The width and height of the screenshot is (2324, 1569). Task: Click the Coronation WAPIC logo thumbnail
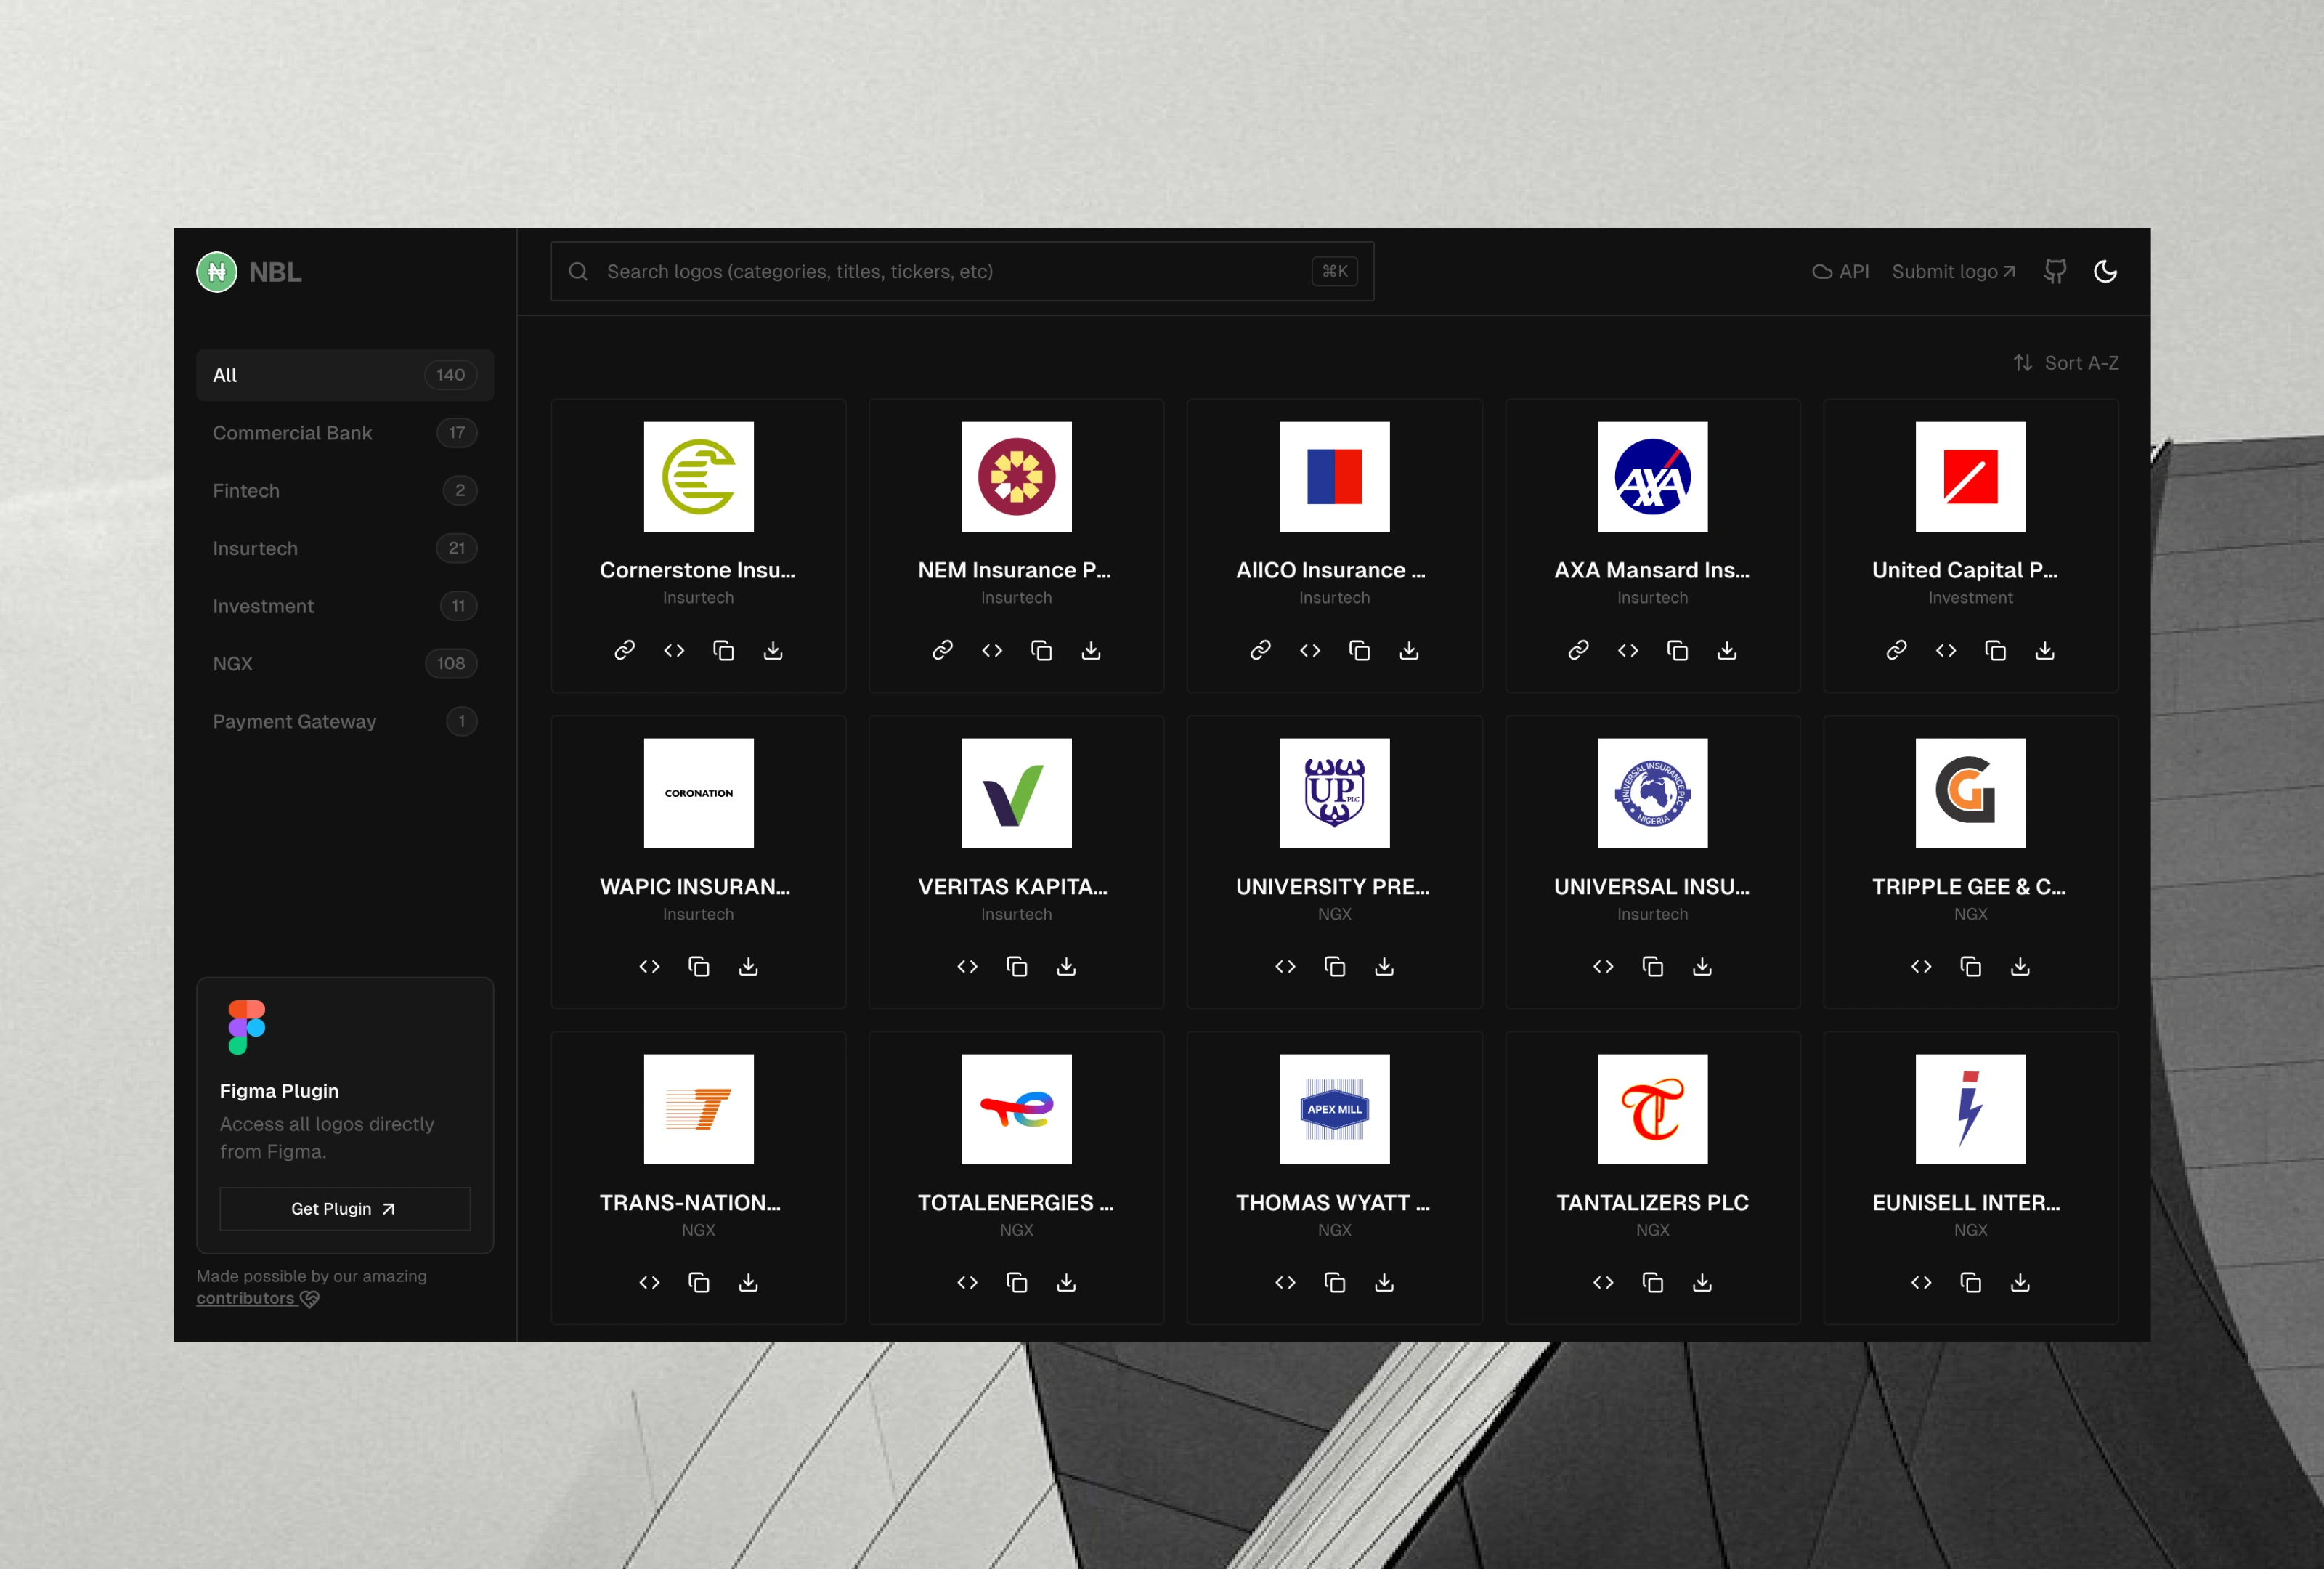[699, 793]
